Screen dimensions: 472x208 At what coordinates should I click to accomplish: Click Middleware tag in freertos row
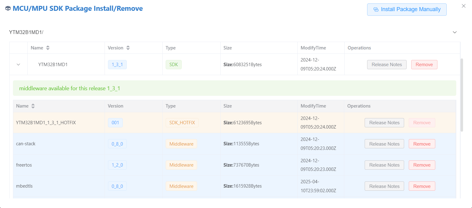pos(181,165)
